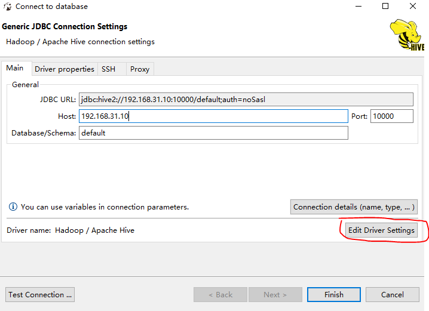Click Edit Driver Settings button
This screenshot has width=429, height=311.
pyautogui.click(x=381, y=230)
